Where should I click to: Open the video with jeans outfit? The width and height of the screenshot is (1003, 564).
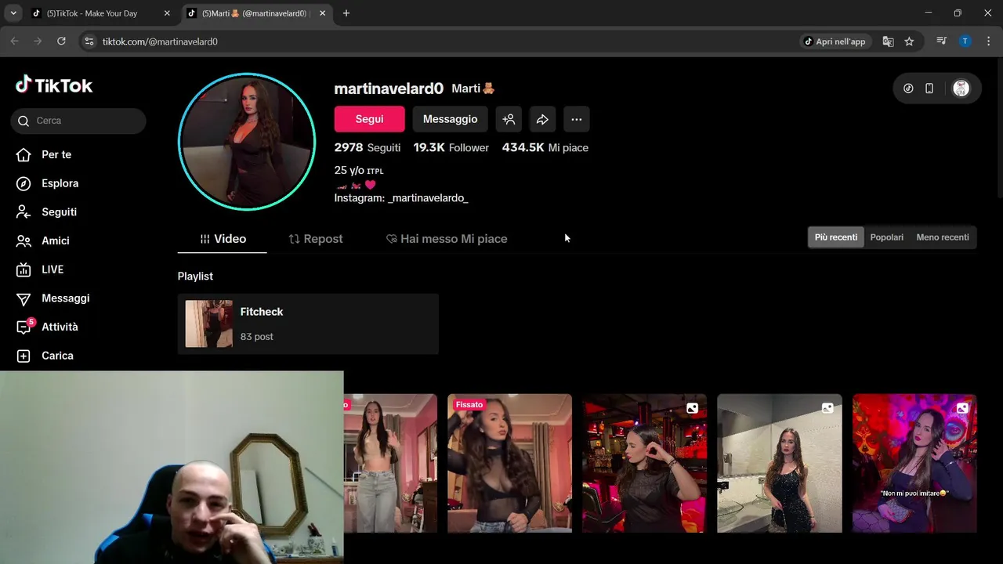pyautogui.click(x=390, y=463)
